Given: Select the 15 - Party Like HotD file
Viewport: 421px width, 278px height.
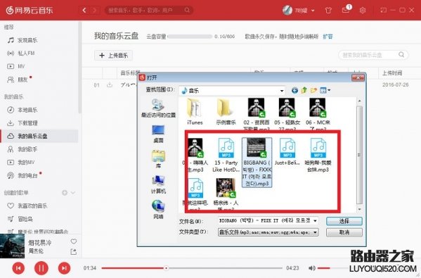Looking at the screenshot, I should click(x=226, y=155).
